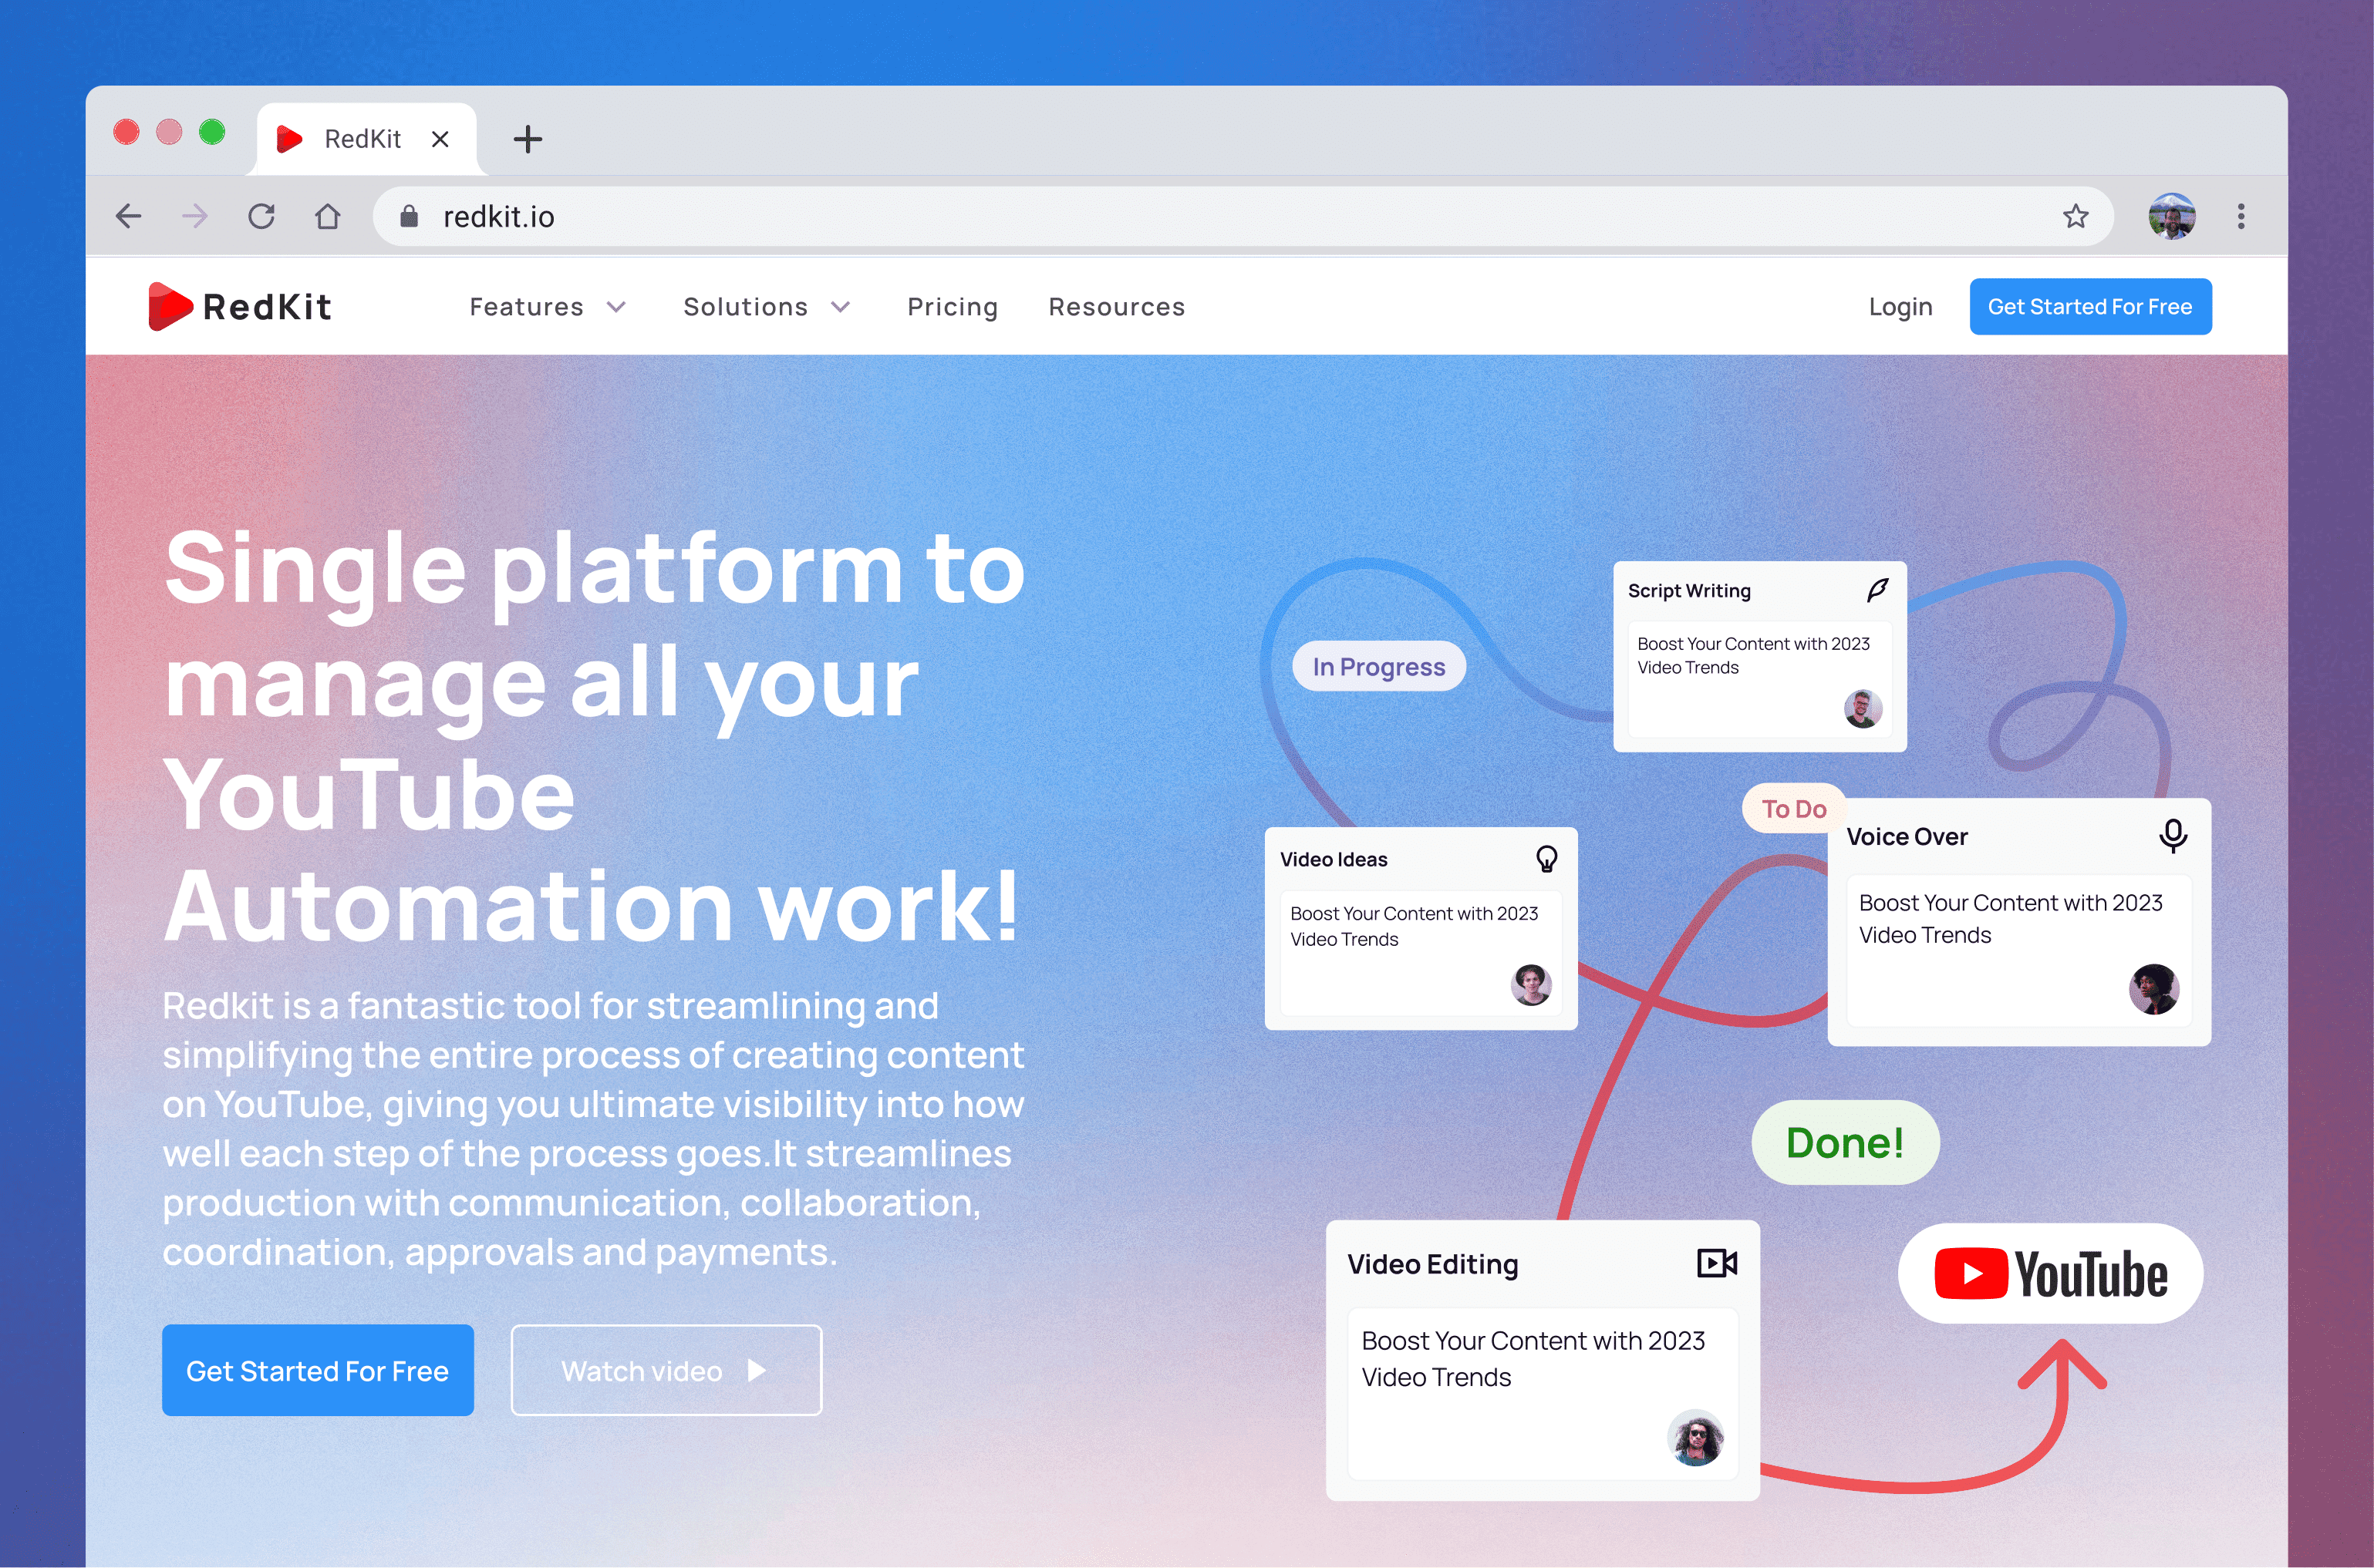Click the RedKit logo in navbar
Image resolution: width=2374 pixels, height=1568 pixels.
(241, 306)
